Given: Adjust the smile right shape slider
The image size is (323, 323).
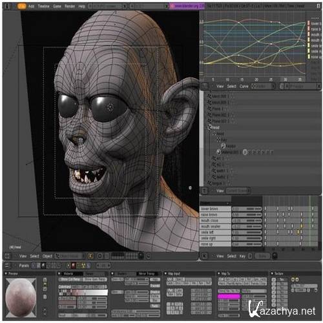Looking at the screenshot, I should click(247, 238).
